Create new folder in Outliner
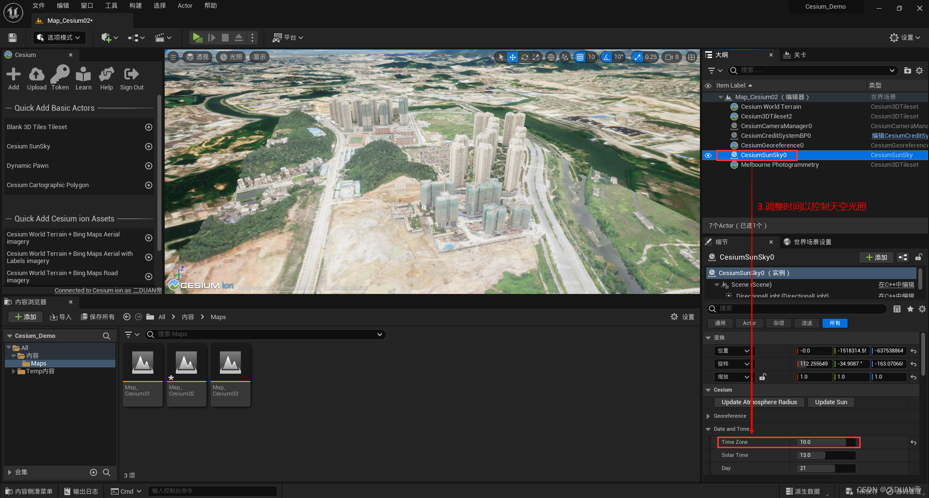 pos(908,71)
